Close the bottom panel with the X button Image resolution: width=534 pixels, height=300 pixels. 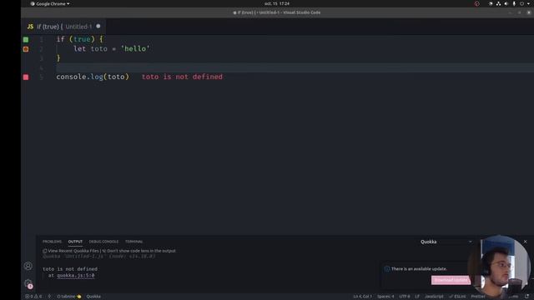tap(525, 242)
